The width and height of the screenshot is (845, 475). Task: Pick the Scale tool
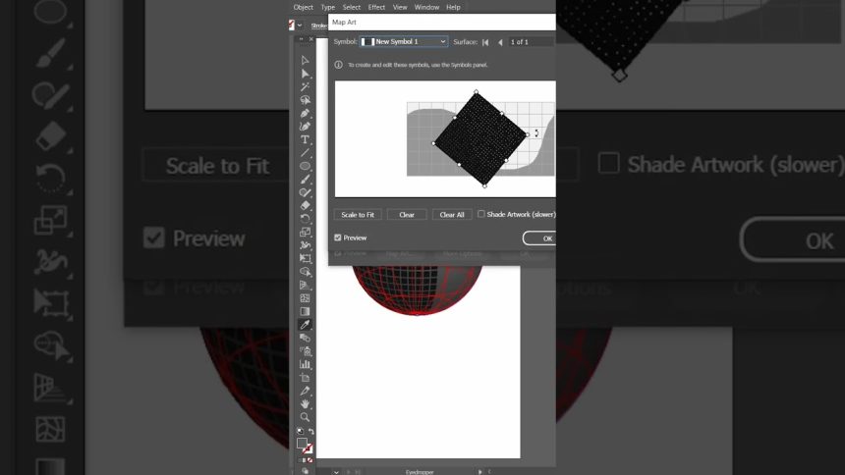[305, 232]
